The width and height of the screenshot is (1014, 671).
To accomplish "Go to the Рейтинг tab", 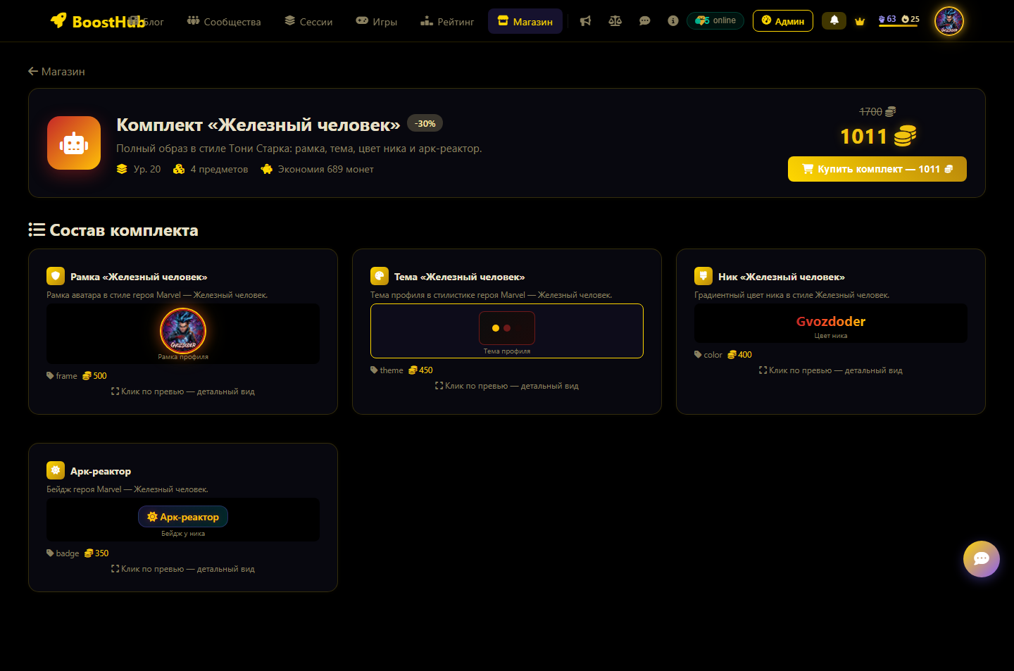I will point(447,22).
